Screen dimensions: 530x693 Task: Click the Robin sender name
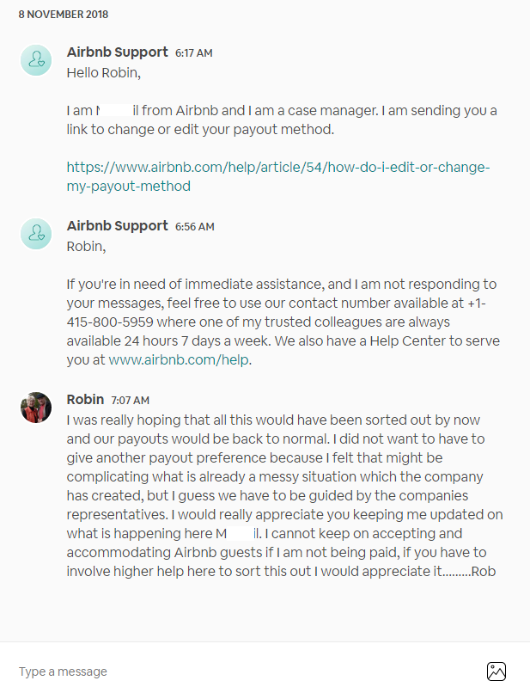click(85, 400)
